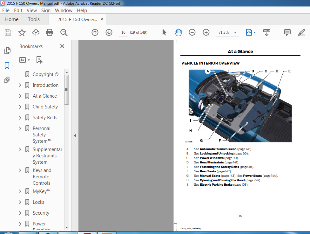
Task: Click the page number input field
Action: click(x=123, y=32)
